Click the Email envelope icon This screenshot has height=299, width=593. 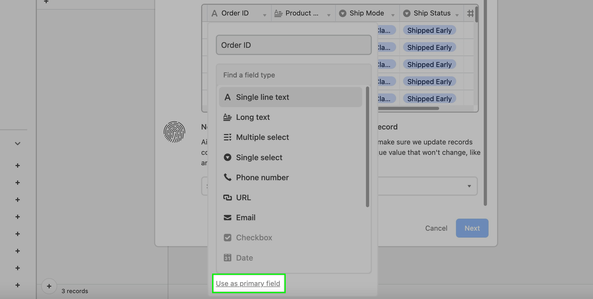(x=227, y=218)
